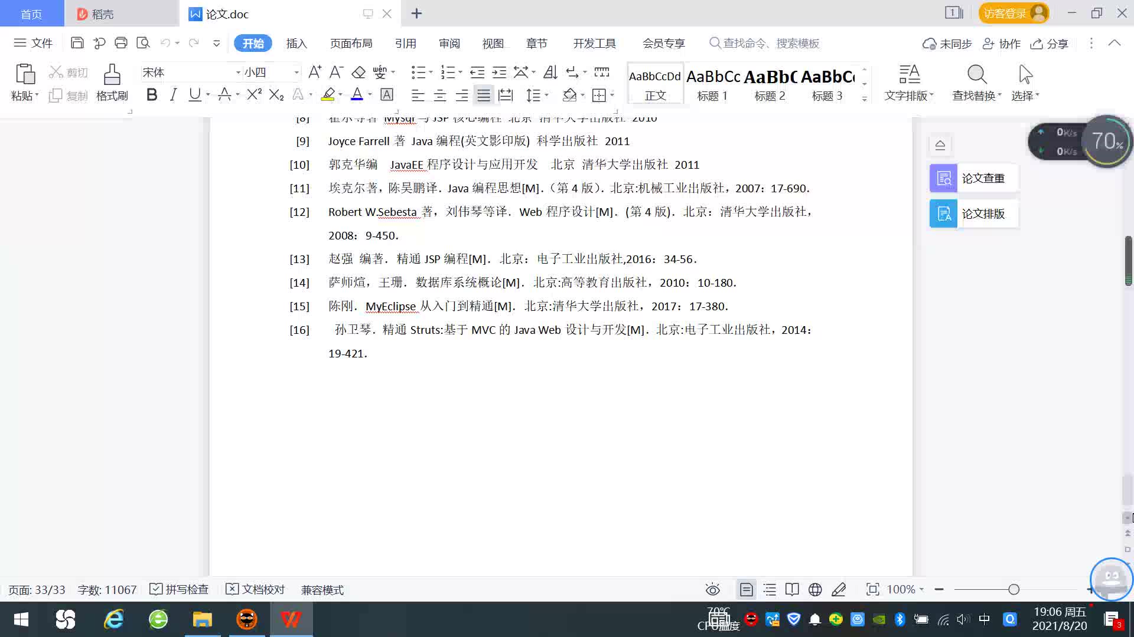
Task: Open the 论文查重 plagiarism check panel
Action: [x=973, y=178]
